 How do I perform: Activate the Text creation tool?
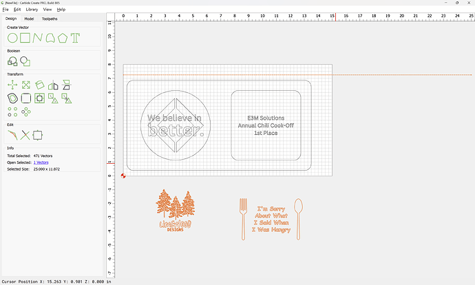pyautogui.click(x=76, y=38)
